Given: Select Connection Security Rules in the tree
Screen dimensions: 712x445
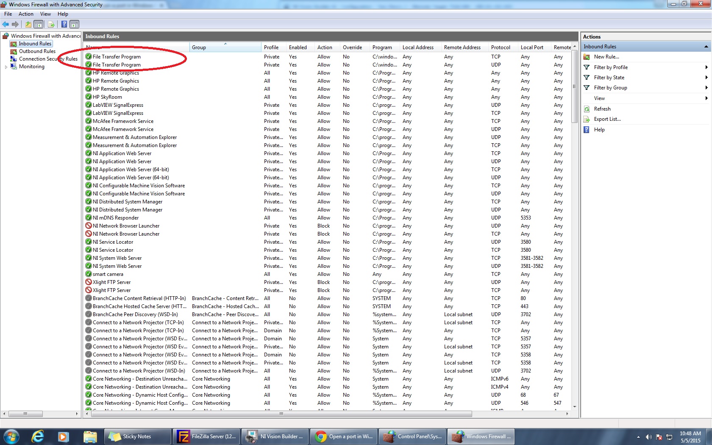Looking at the screenshot, I should (48, 59).
